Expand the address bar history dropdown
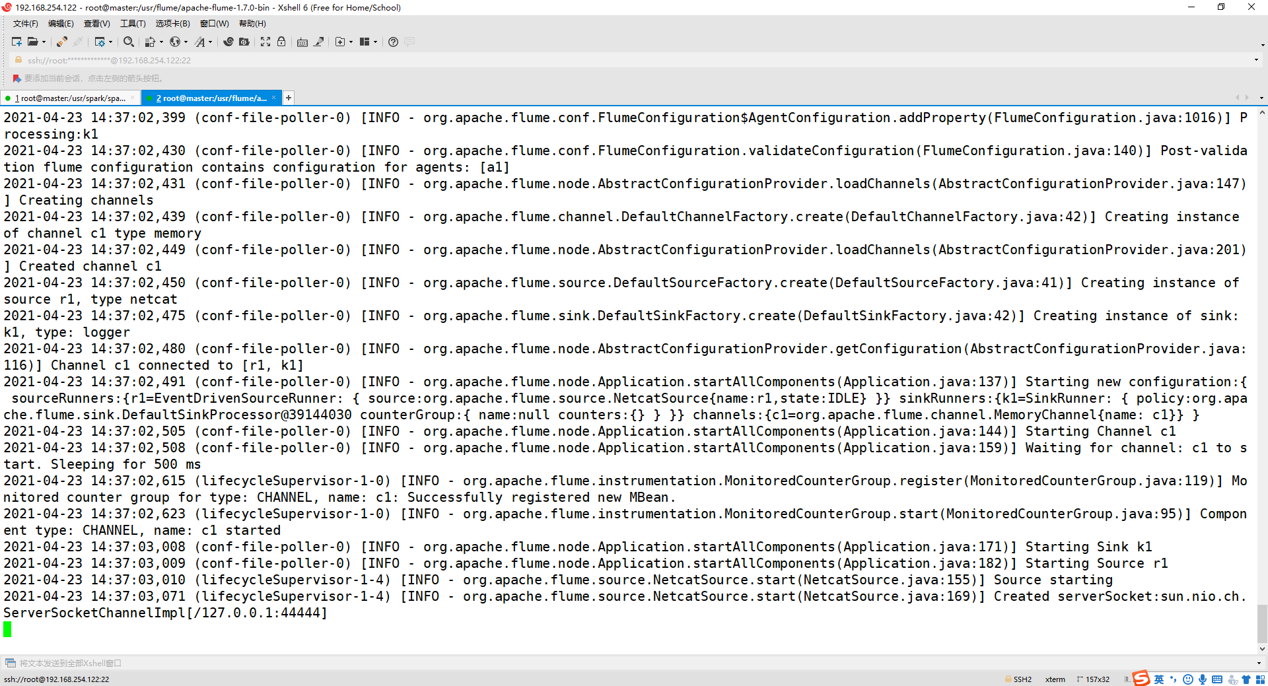The height and width of the screenshot is (686, 1268). click(x=1256, y=60)
